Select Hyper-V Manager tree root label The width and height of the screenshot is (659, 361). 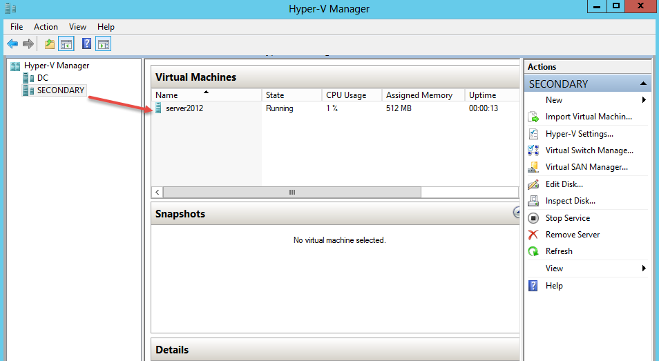(x=57, y=66)
